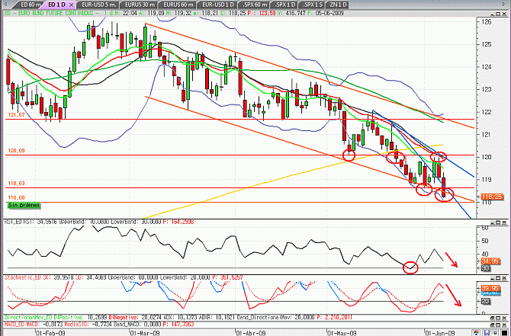The width and height of the screenshot is (511, 336).
Task: Maximize the DirectionalMov indicator pane
Action: click(498, 318)
